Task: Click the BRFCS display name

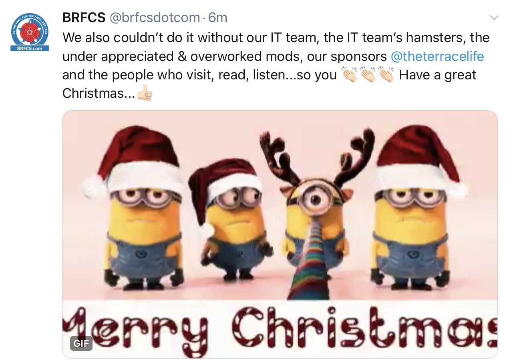Action: pos(84,18)
